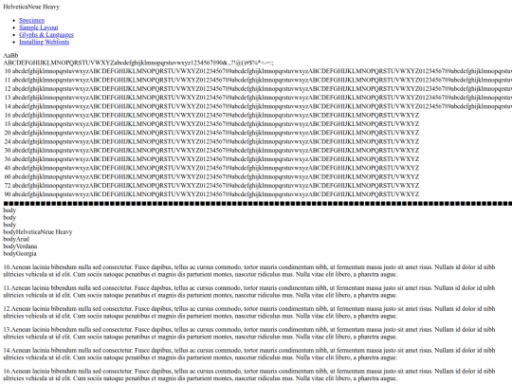Visit the Installing Webfonts link
The width and height of the screenshot is (512, 384).
pyautogui.click(x=44, y=42)
